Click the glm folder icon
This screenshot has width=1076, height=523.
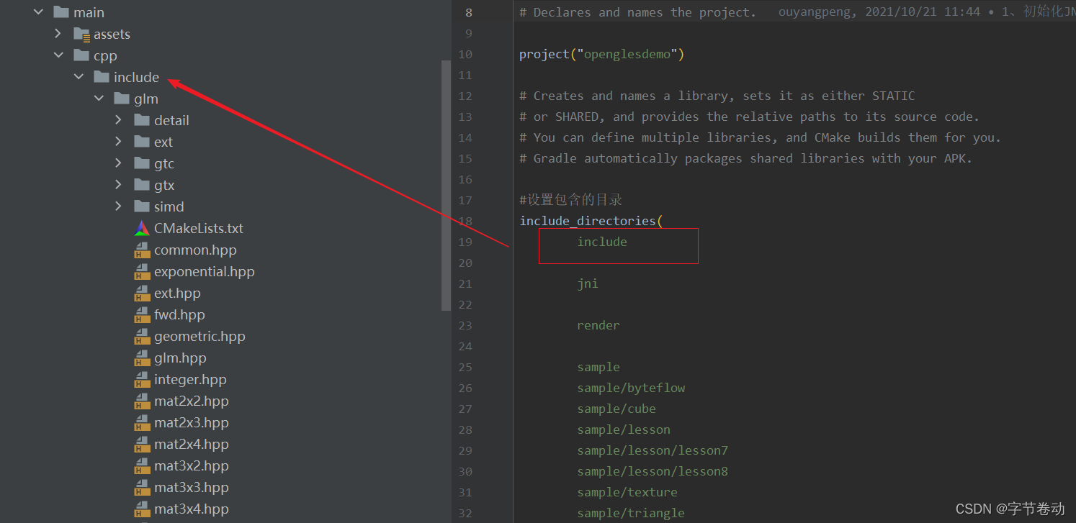click(122, 99)
